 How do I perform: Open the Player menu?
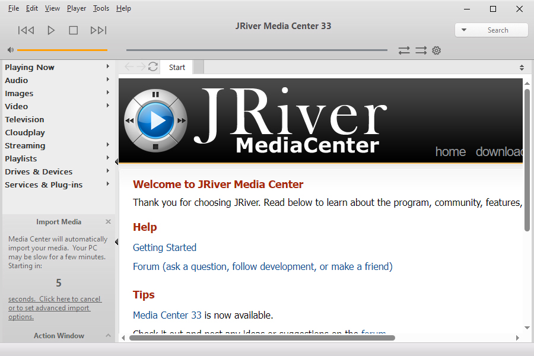tap(77, 8)
